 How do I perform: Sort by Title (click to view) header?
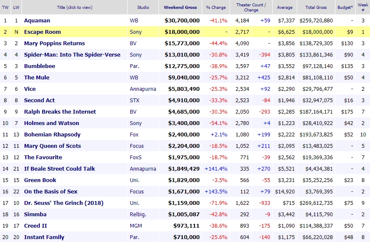pos(74,7)
